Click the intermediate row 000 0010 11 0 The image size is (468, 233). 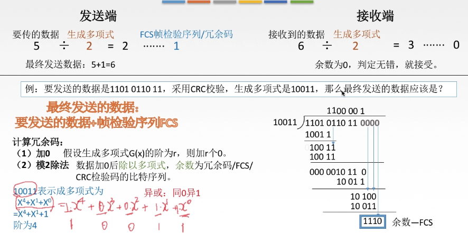[x=338, y=172]
